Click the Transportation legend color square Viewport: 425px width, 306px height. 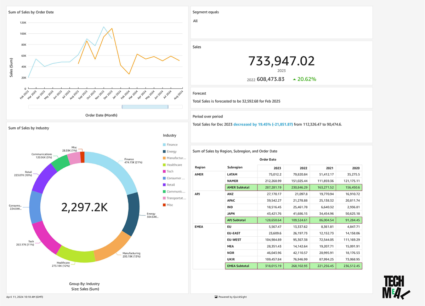164,198
